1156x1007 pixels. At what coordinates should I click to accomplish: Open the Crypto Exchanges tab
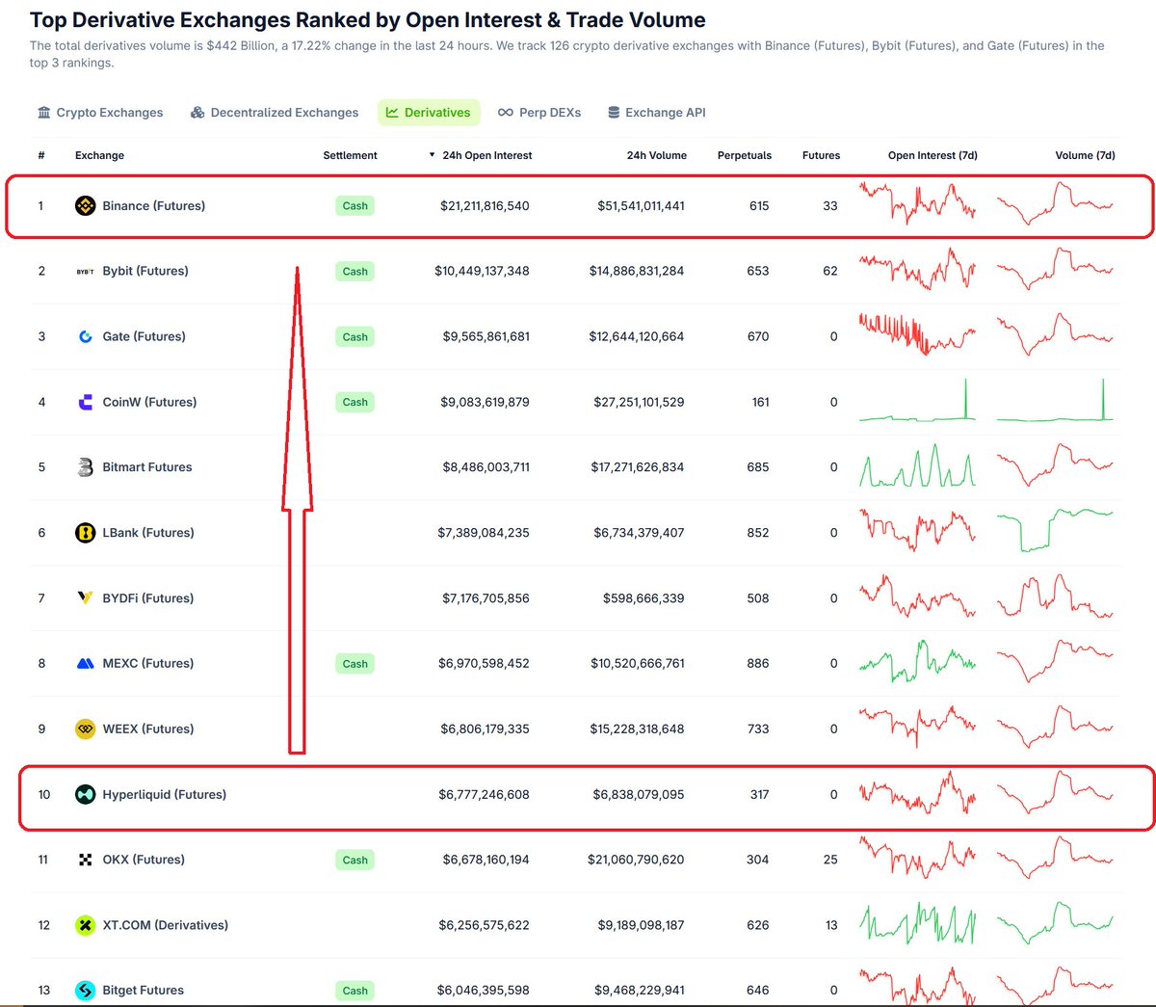[x=100, y=113]
